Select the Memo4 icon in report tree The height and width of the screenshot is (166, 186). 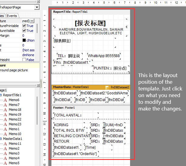tap(5, 158)
